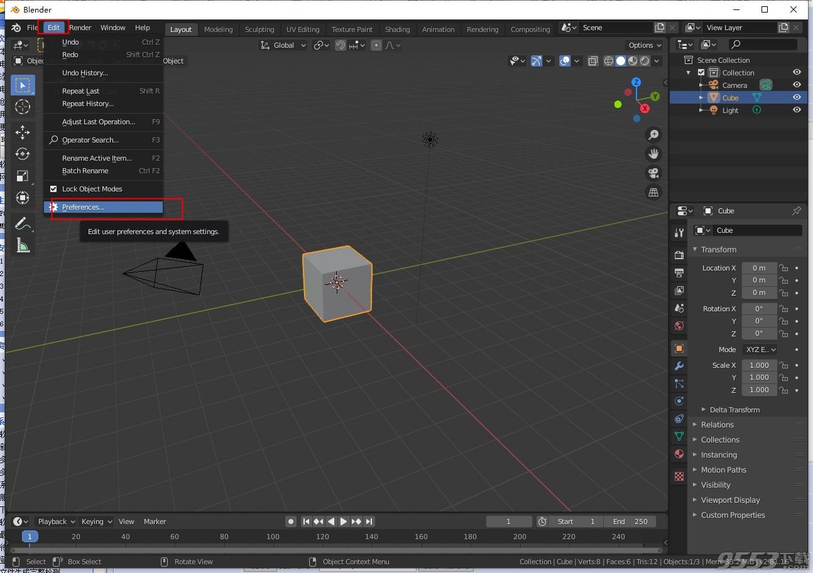
Task: Hide the Collection with its eye icon
Action: click(797, 73)
